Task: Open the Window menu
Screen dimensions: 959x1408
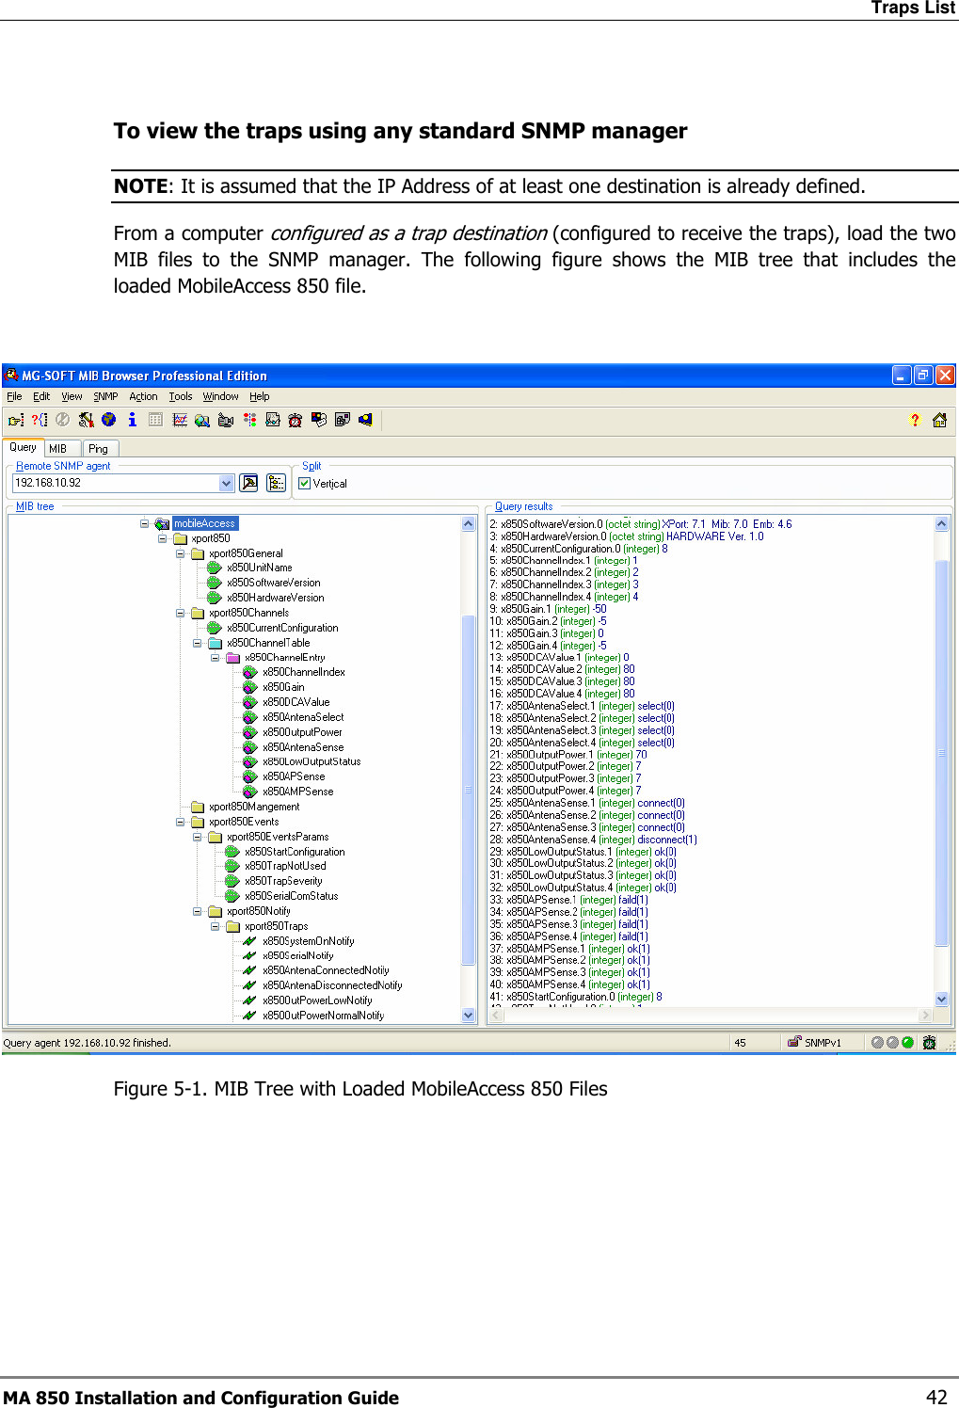Action: 220,396
